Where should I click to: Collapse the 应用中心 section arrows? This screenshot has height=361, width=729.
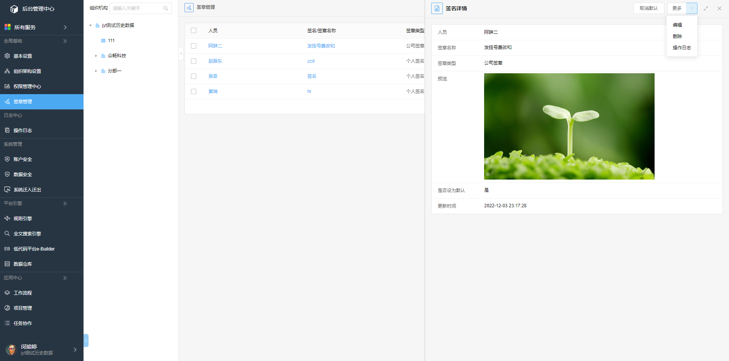coord(65,278)
